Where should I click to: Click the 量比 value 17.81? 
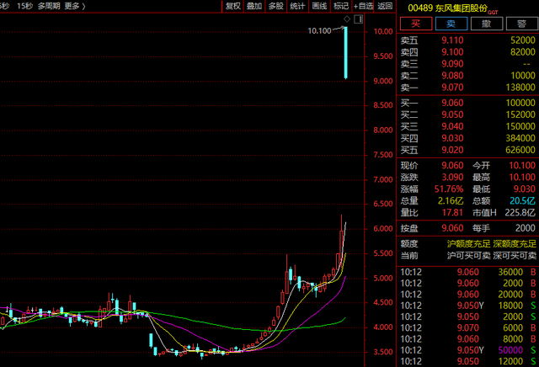tap(452, 212)
